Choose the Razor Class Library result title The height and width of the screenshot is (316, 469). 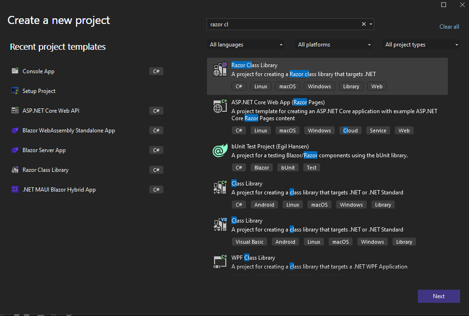click(x=254, y=65)
